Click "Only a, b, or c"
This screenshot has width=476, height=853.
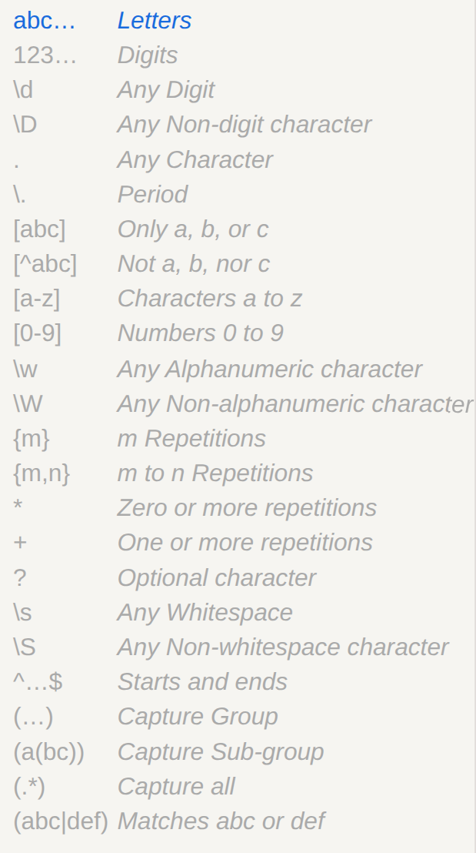click(192, 229)
